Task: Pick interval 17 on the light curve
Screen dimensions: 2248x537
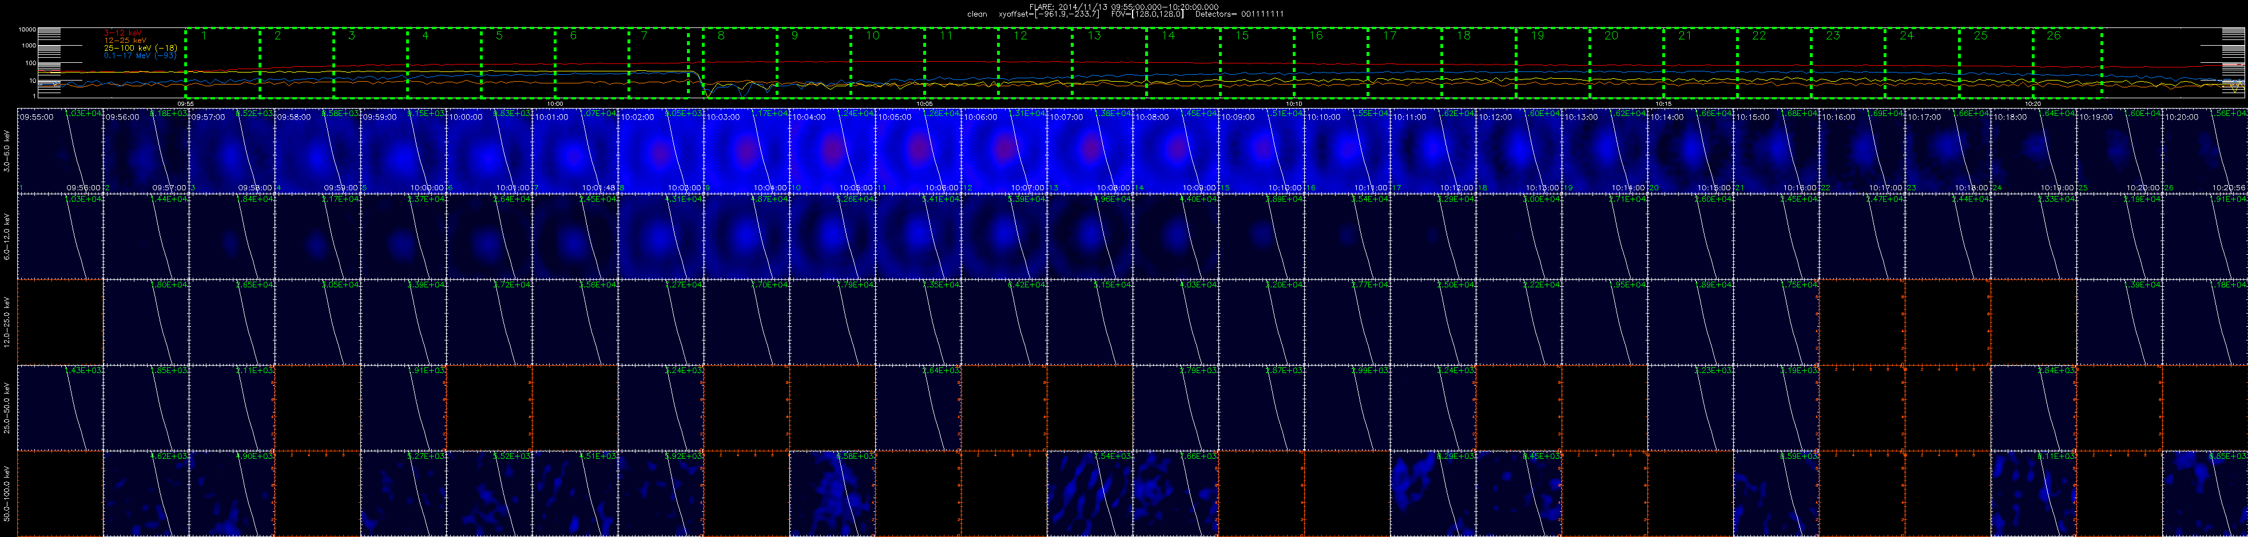Action: coord(1405,63)
